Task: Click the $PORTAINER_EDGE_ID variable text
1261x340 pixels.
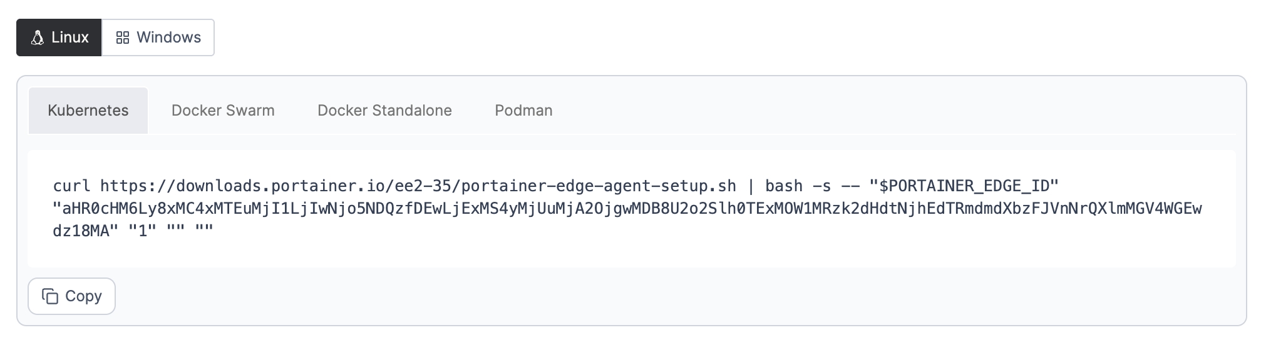Action: coord(964,186)
